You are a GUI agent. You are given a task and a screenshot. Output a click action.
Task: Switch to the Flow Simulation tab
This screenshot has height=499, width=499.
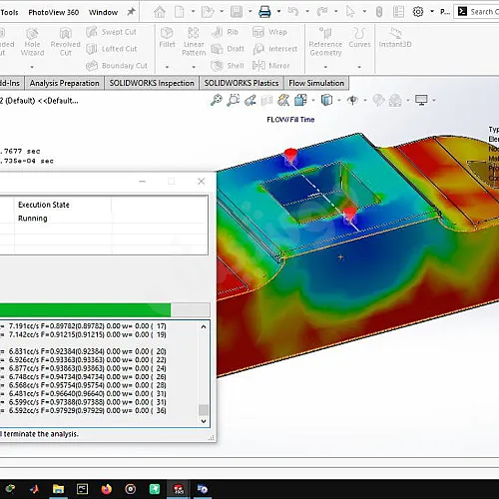coord(316,83)
